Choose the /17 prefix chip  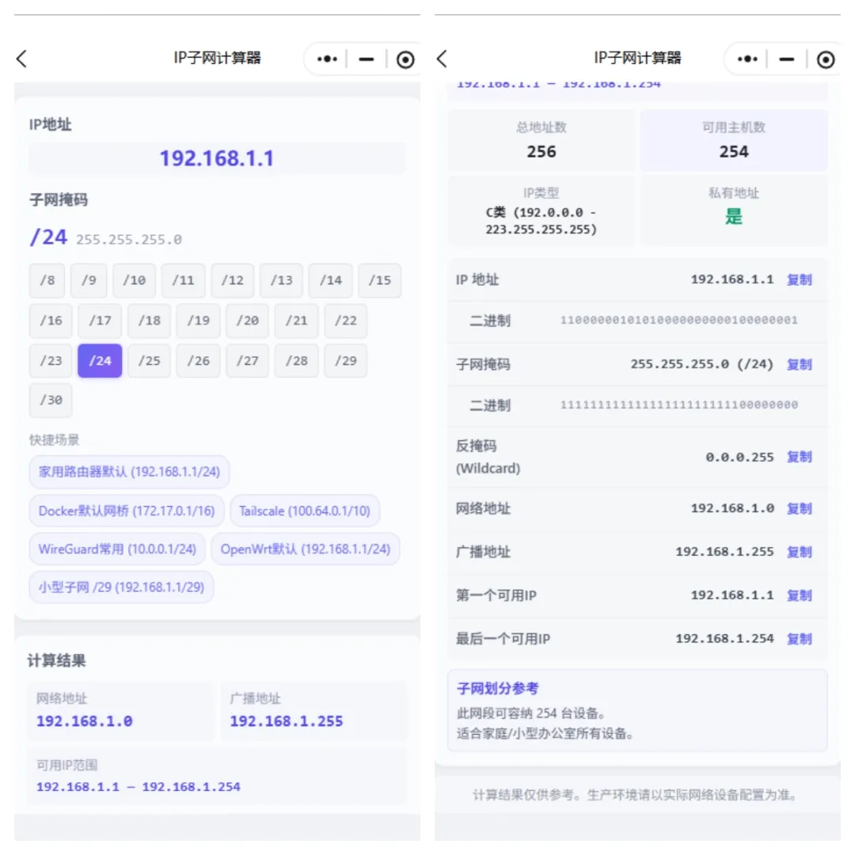click(100, 321)
